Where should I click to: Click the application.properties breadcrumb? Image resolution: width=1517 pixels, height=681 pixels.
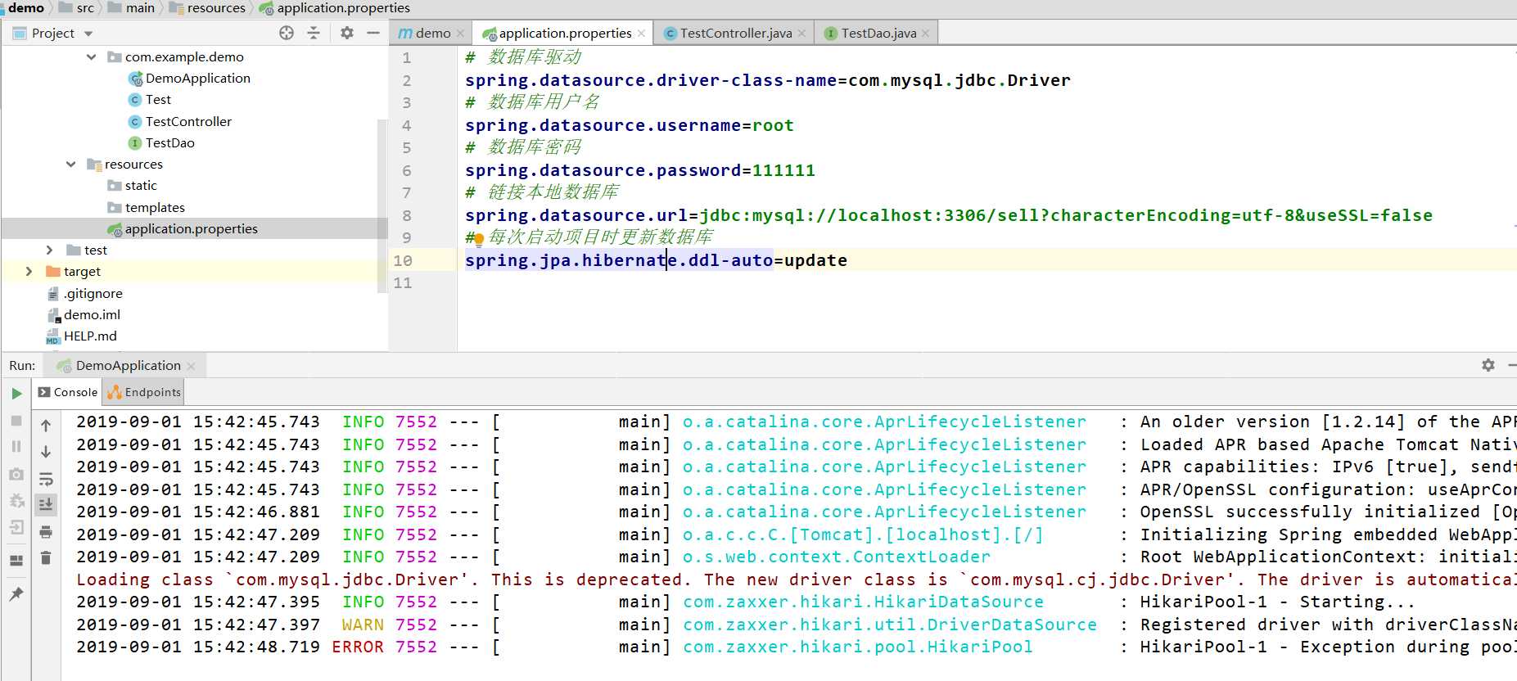coord(335,7)
